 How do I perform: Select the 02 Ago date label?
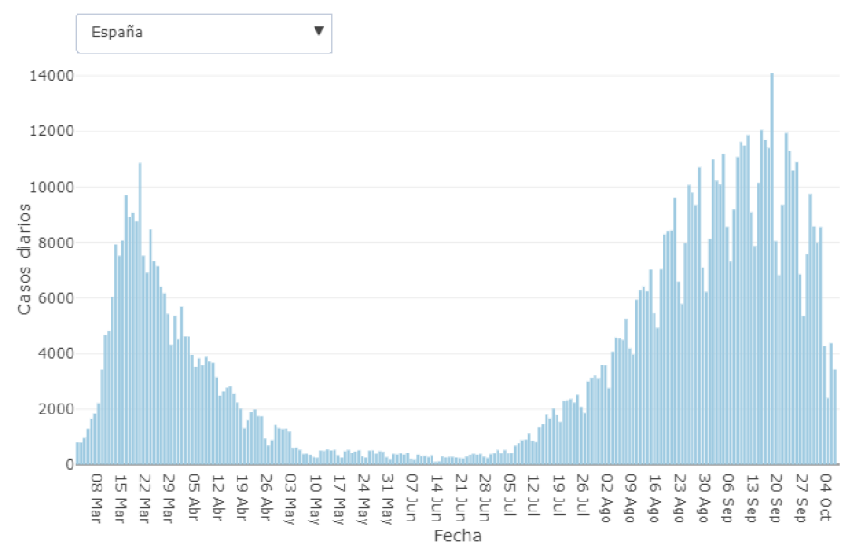(606, 495)
